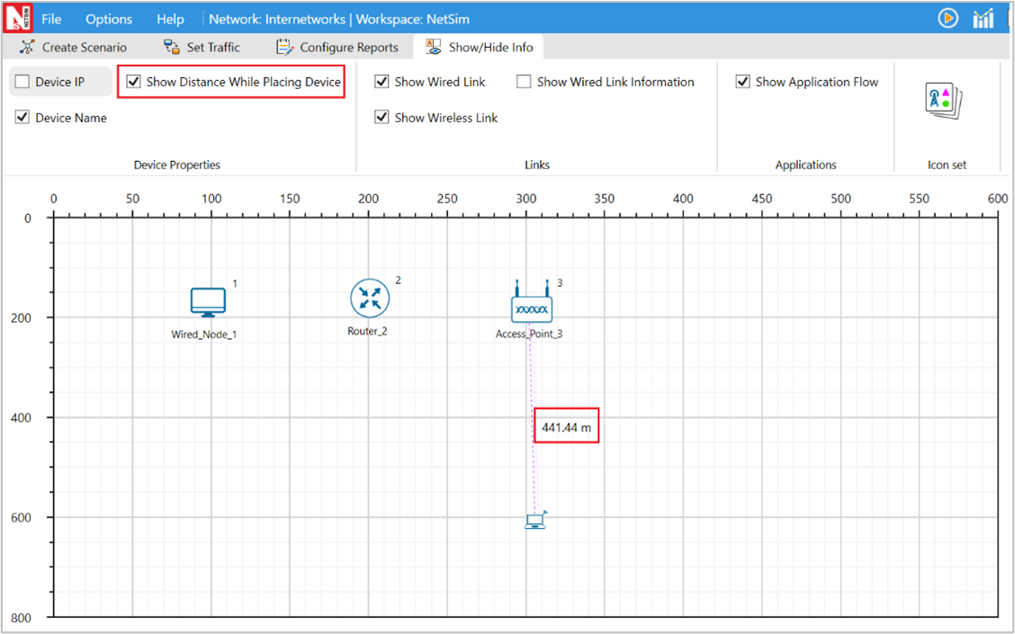Image resolution: width=1015 pixels, height=634 pixels.
Task: Open the Options menu
Action: (x=109, y=19)
